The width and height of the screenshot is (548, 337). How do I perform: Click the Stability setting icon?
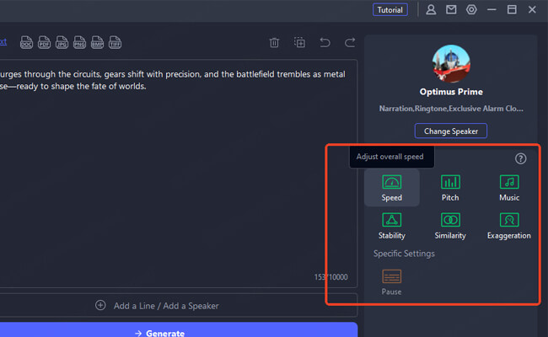(391, 224)
